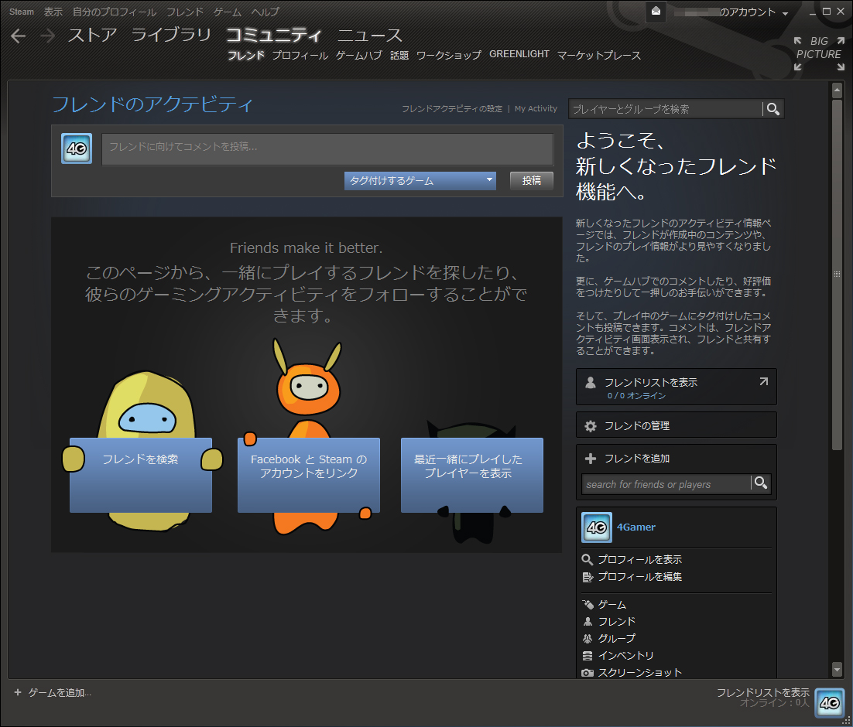Select GREENLIGHT sub-tab
The height and width of the screenshot is (727, 853).
519,54
